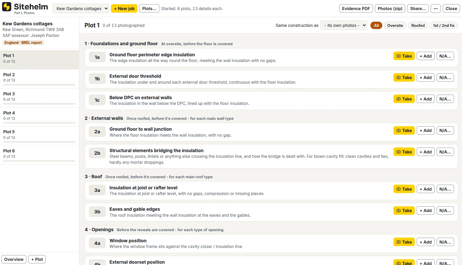This screenshot has height=265, width=462.
Task: Open N/A options for Eaves and gable edges
Action: (445, 211)
